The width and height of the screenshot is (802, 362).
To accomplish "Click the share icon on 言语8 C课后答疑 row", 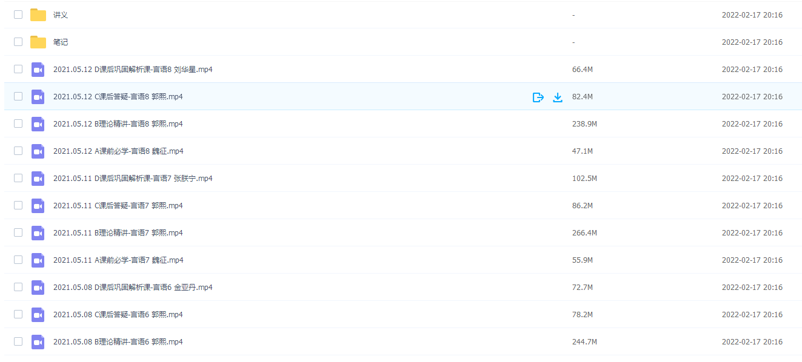I will [538, 97].
